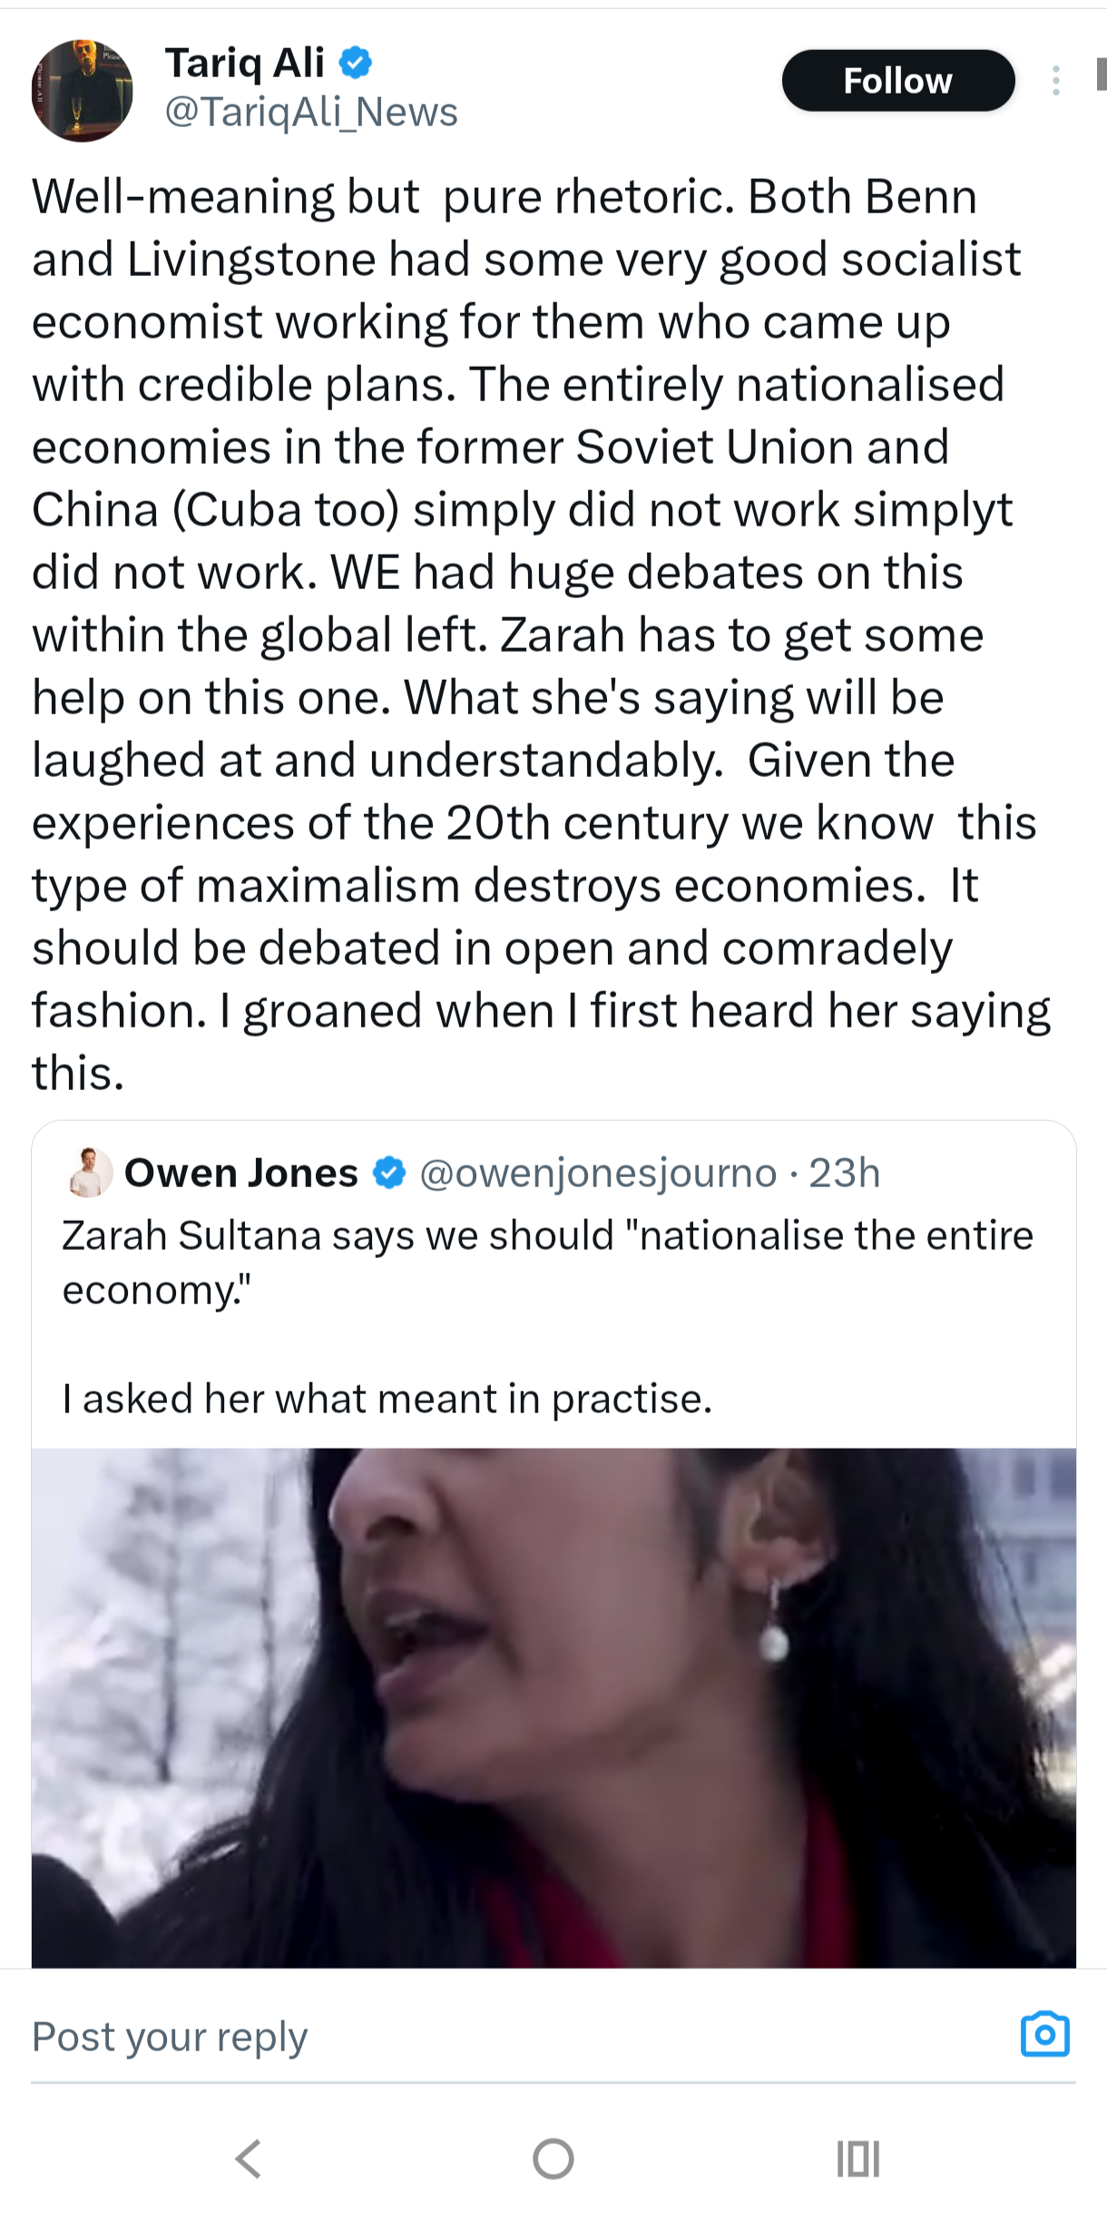Tap the 23h timestamp on quoted post

(844, 1174)
